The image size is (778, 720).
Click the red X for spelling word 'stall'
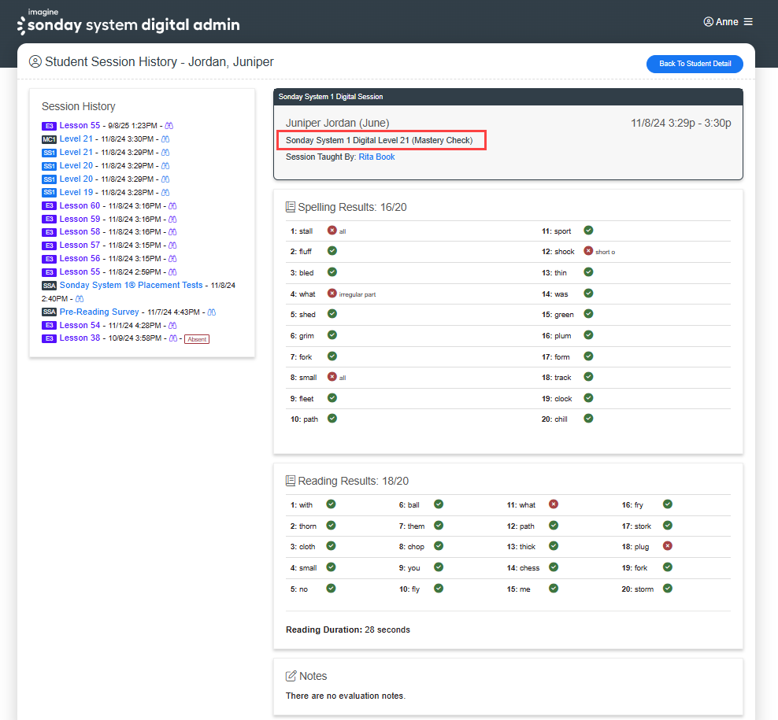[x=332, y=231]
